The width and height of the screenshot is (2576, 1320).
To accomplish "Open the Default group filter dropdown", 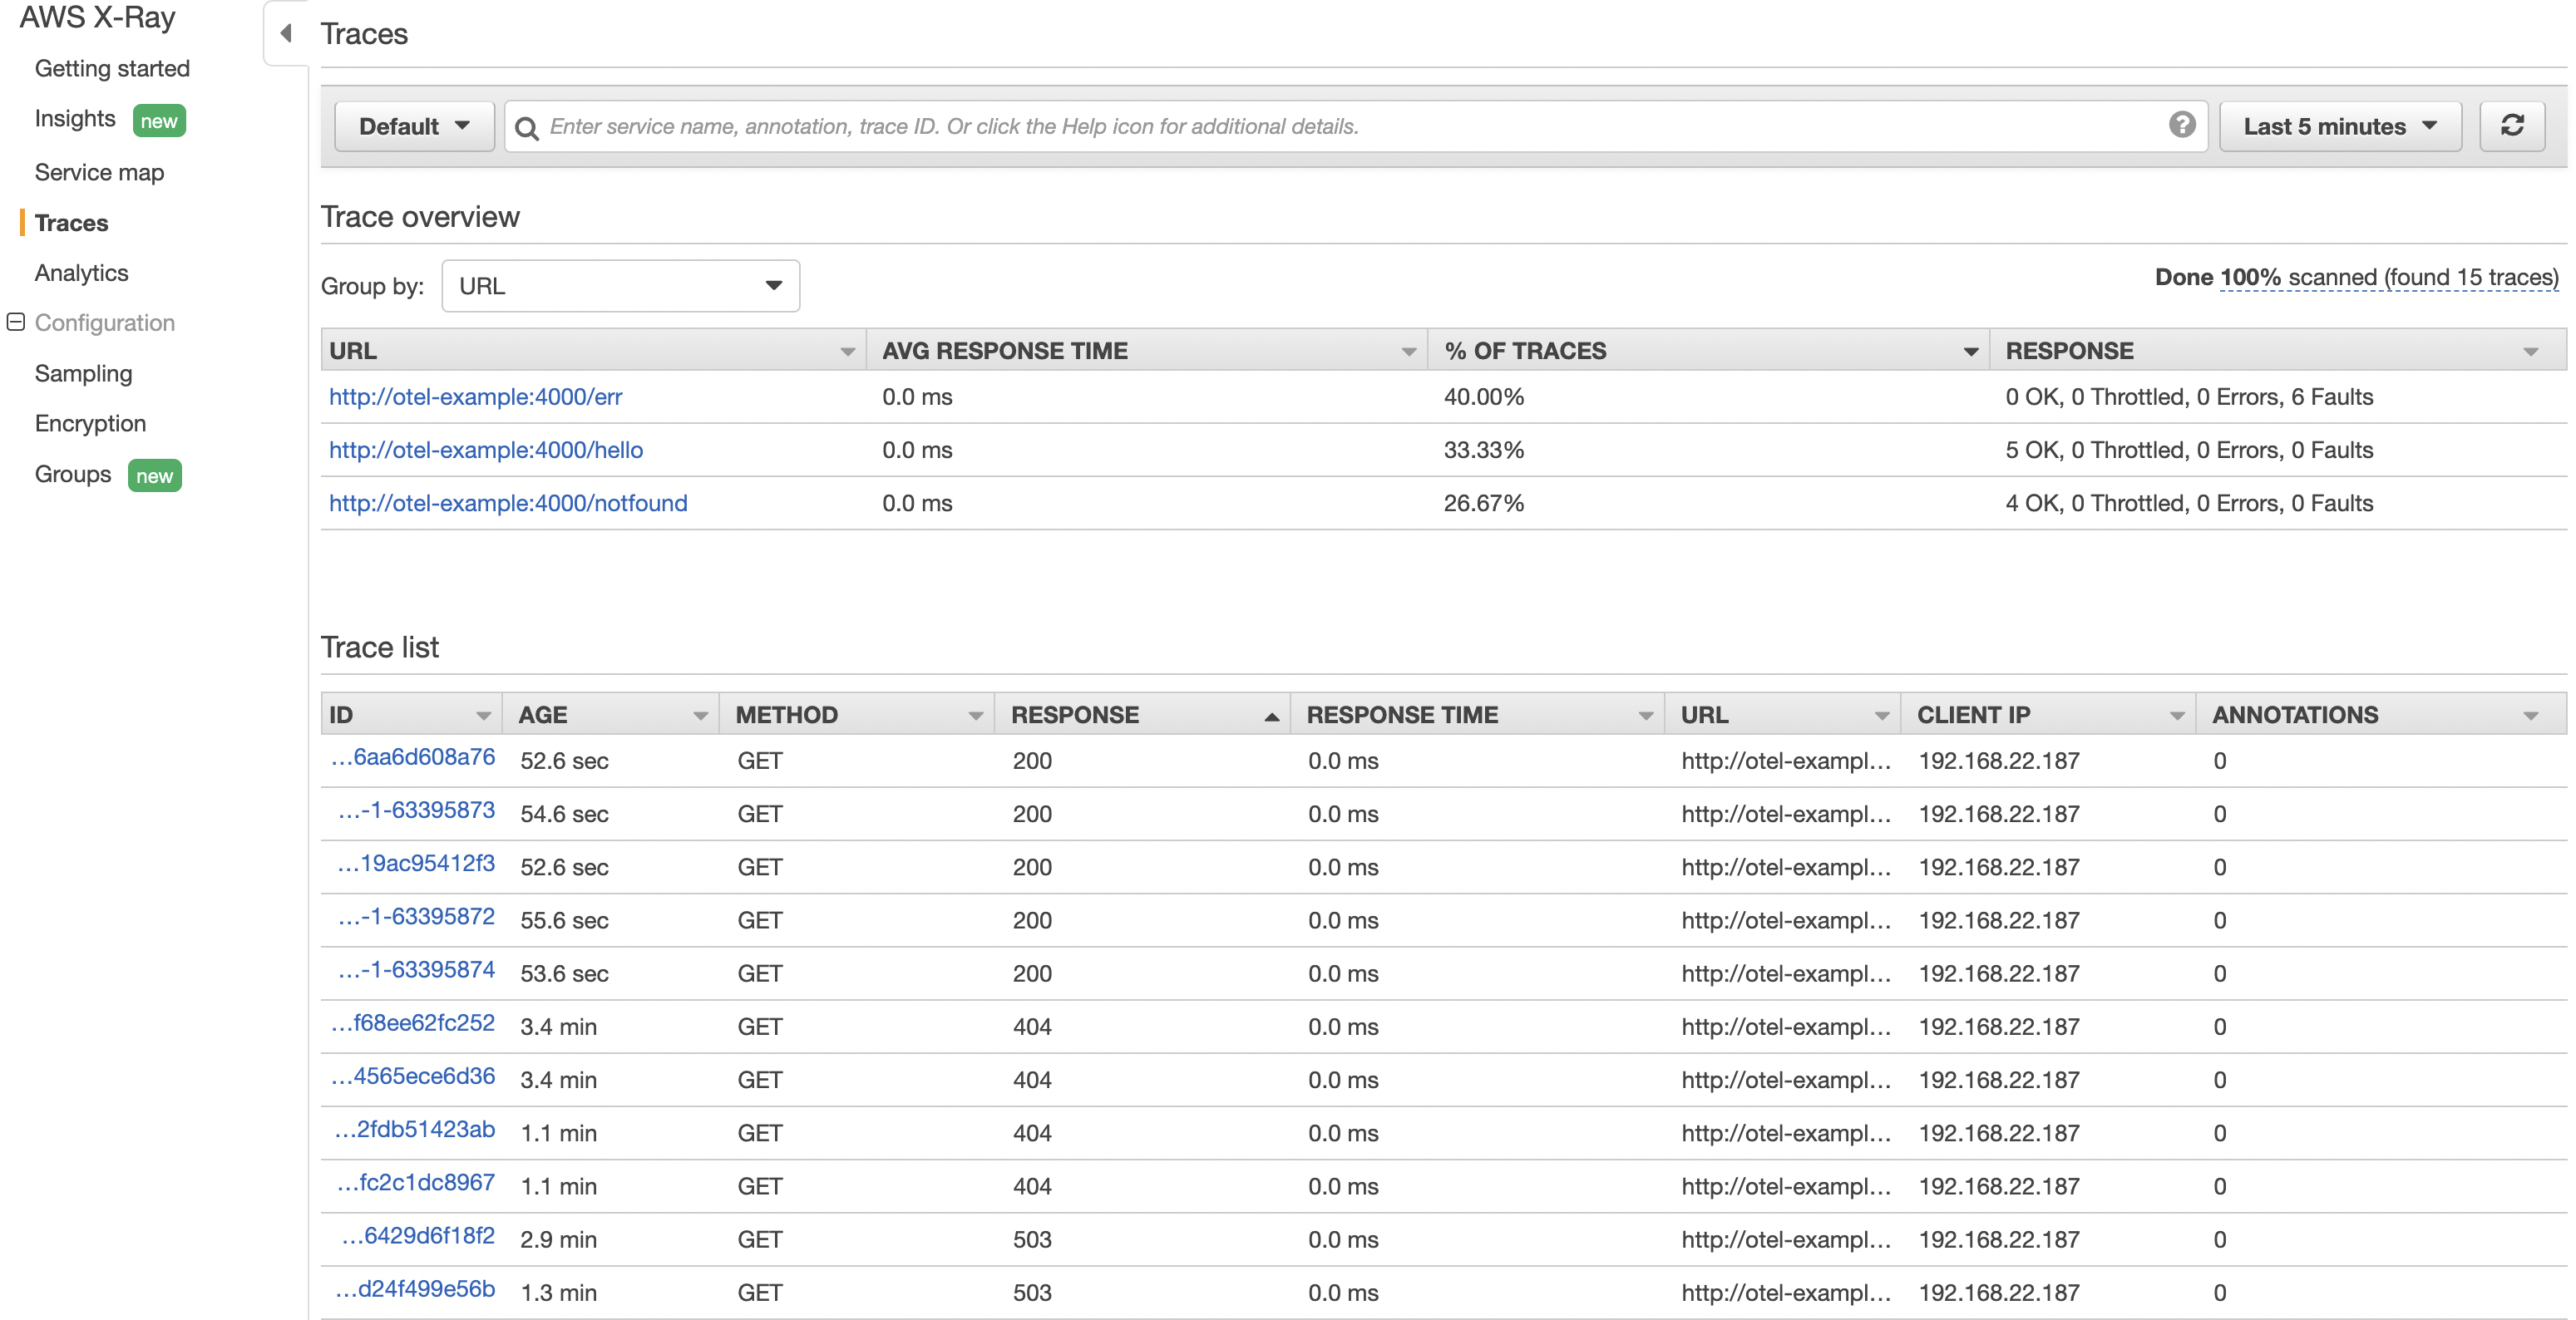I will (x=413, y=126).
